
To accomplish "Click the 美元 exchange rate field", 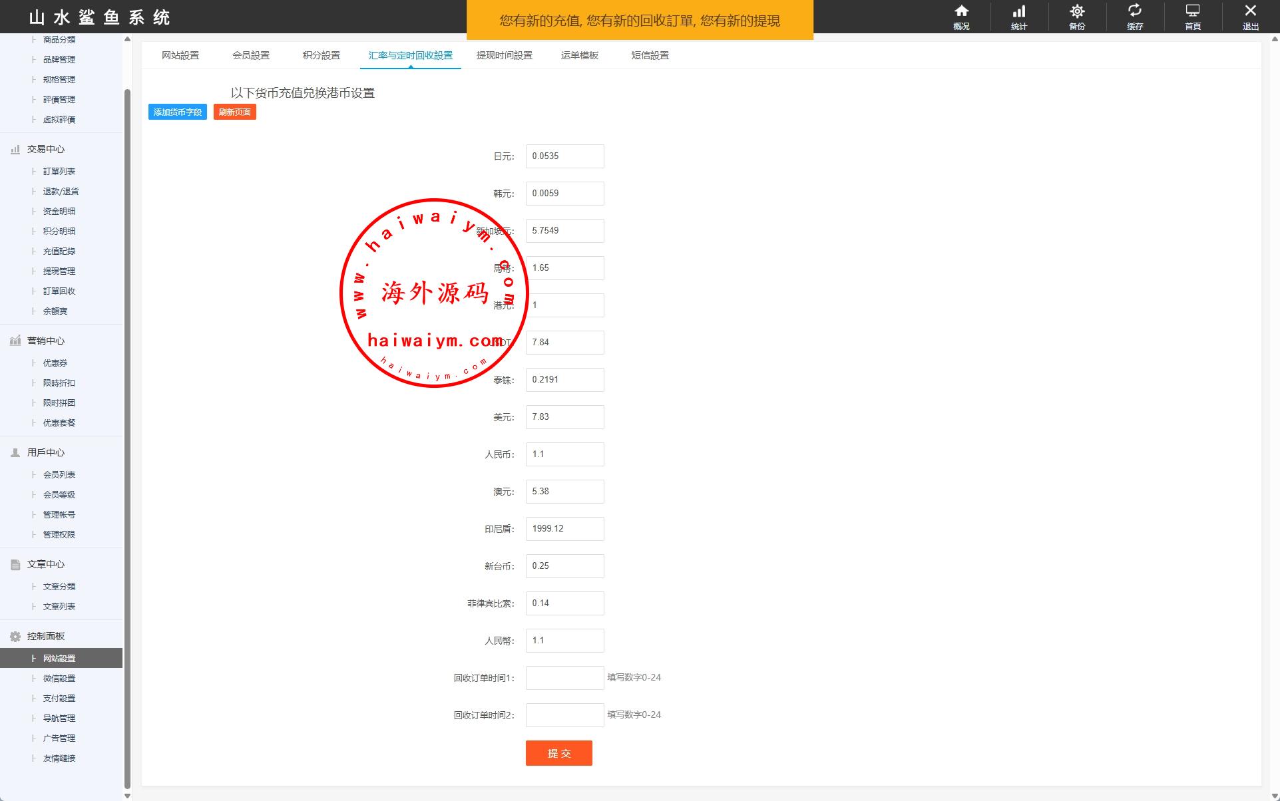I will click(x=564, y=417).
